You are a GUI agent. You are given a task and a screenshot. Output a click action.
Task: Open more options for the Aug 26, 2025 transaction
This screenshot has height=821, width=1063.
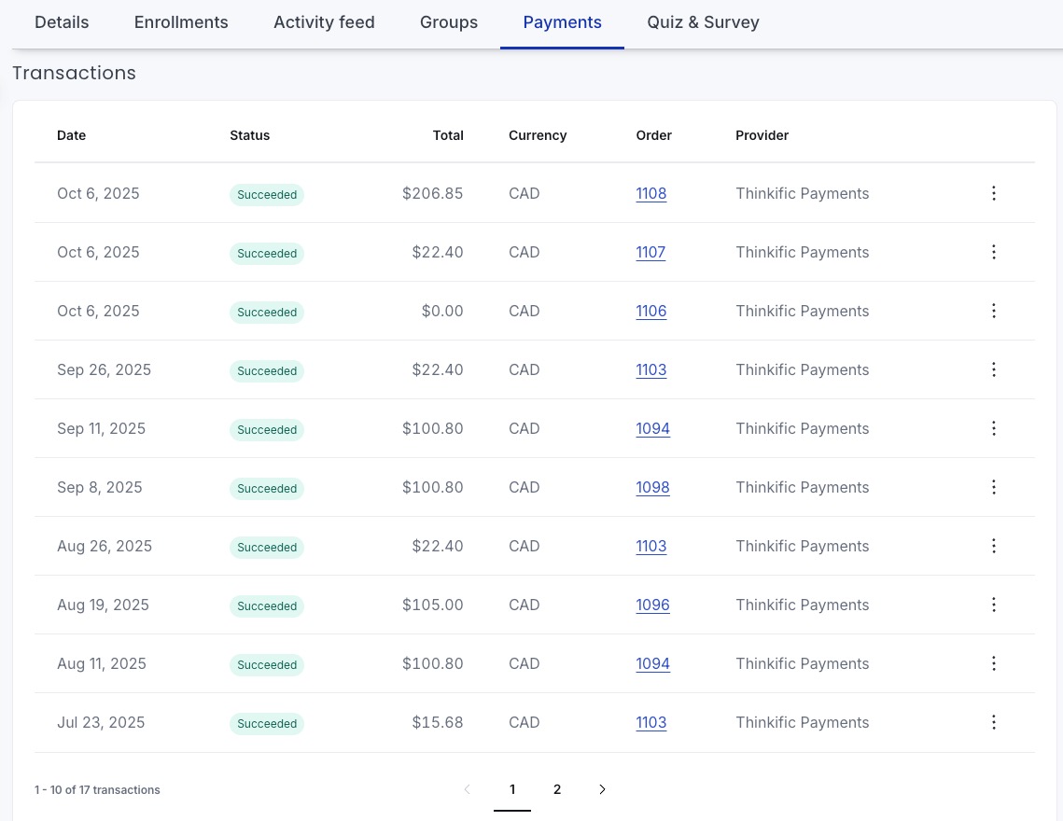point(993,546)
